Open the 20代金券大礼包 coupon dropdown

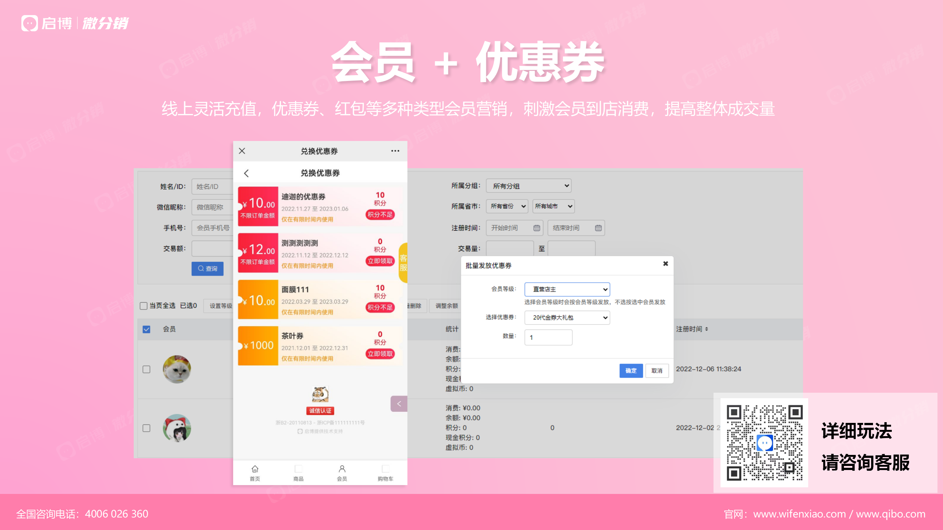click(567, 318)
